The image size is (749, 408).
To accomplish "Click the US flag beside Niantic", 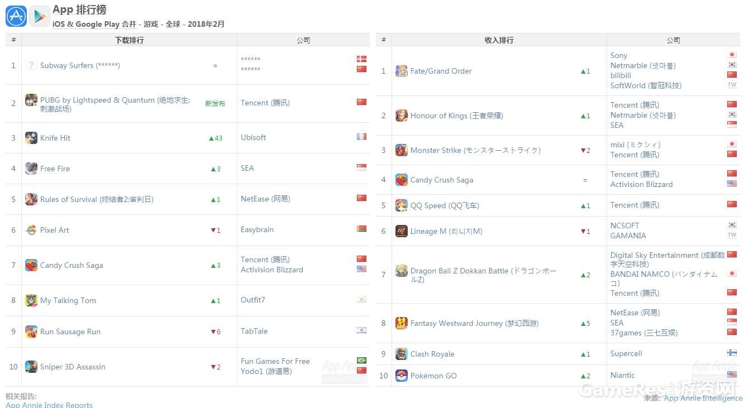I will point(732,375).
